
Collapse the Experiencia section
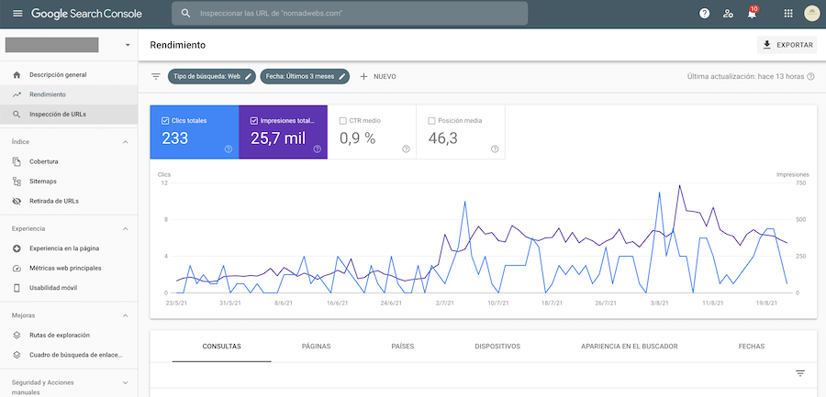coord(126,228)
